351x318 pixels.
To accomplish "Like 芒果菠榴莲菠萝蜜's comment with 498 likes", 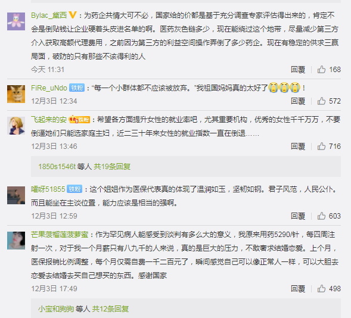I will (321, 288).
